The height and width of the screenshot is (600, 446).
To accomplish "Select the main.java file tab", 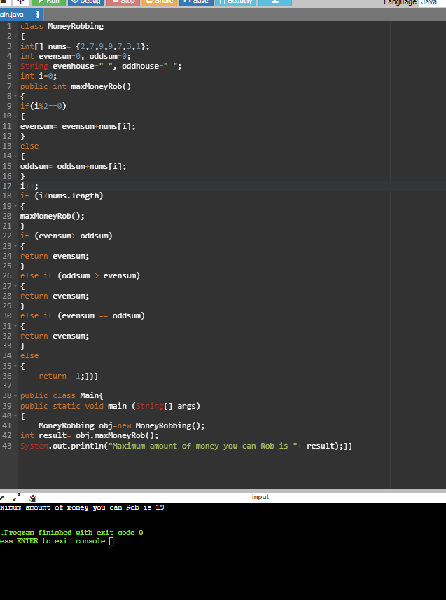I will [x=15, y=15].
